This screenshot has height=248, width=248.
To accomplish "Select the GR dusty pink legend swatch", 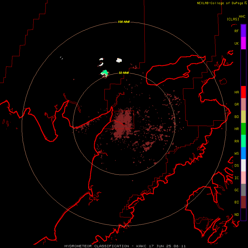I will pos(243,104).
